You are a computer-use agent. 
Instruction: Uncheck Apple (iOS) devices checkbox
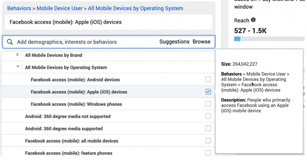coord(208,92)
